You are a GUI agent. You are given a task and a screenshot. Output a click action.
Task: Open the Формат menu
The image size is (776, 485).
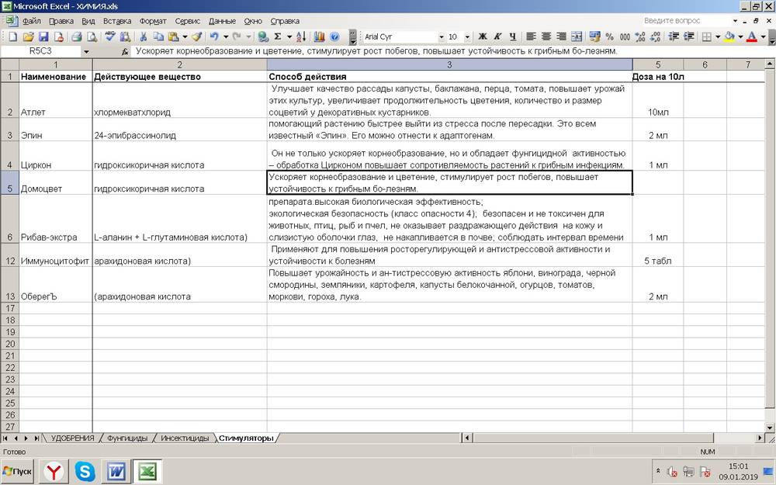click(x=153, y=21)
